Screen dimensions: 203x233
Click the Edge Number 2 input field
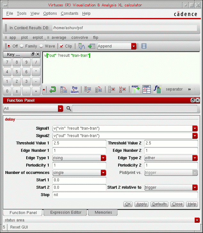point(171,151)
